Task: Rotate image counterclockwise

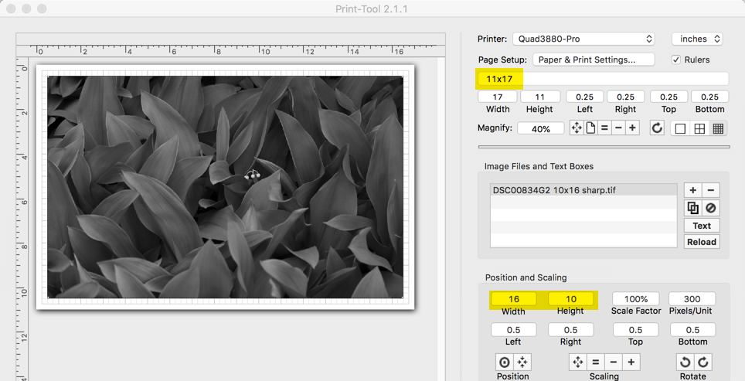Action: (x=685, y=362)
